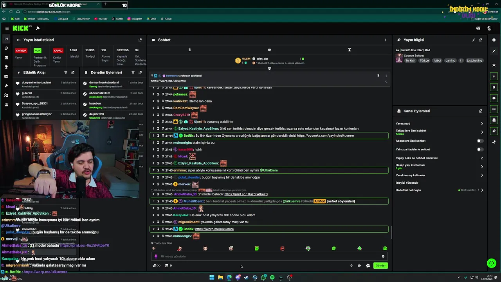This screenshot has width=501, height=282.
Task: Click the Gönder send button
Action: pos(380,266)
